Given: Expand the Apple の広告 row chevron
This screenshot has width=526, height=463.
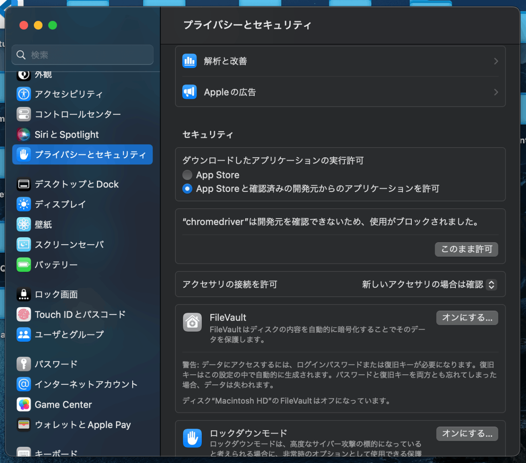Looking at the screenshot, I should pos(496,92).
